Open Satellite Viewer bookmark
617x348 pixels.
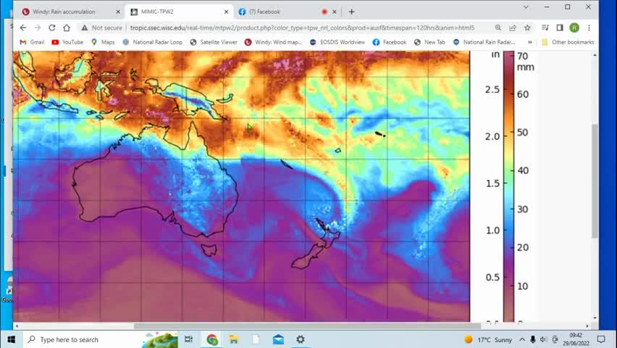(x=214, y=42)
